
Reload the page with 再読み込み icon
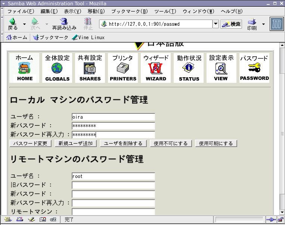(x=64, y=24)
